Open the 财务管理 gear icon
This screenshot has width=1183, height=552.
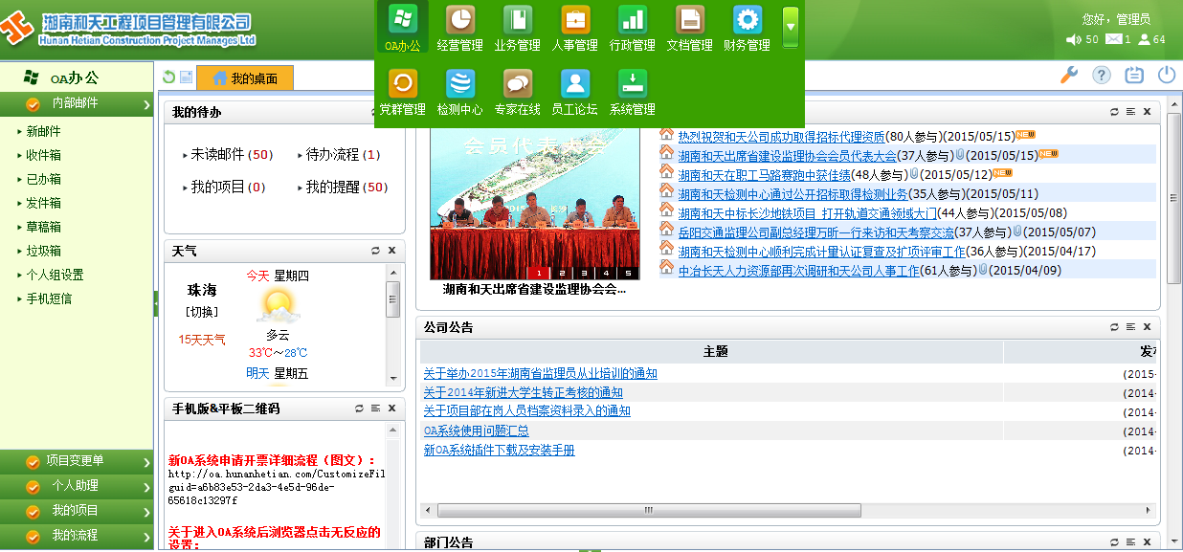(747, 20)
